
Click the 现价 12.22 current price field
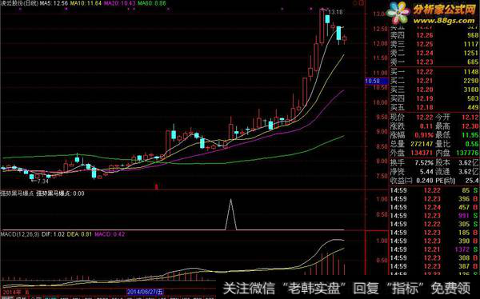pos(411,118)
